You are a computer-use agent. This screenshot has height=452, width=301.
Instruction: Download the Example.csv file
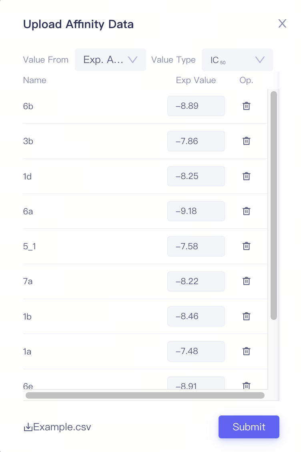click(57, 427)
